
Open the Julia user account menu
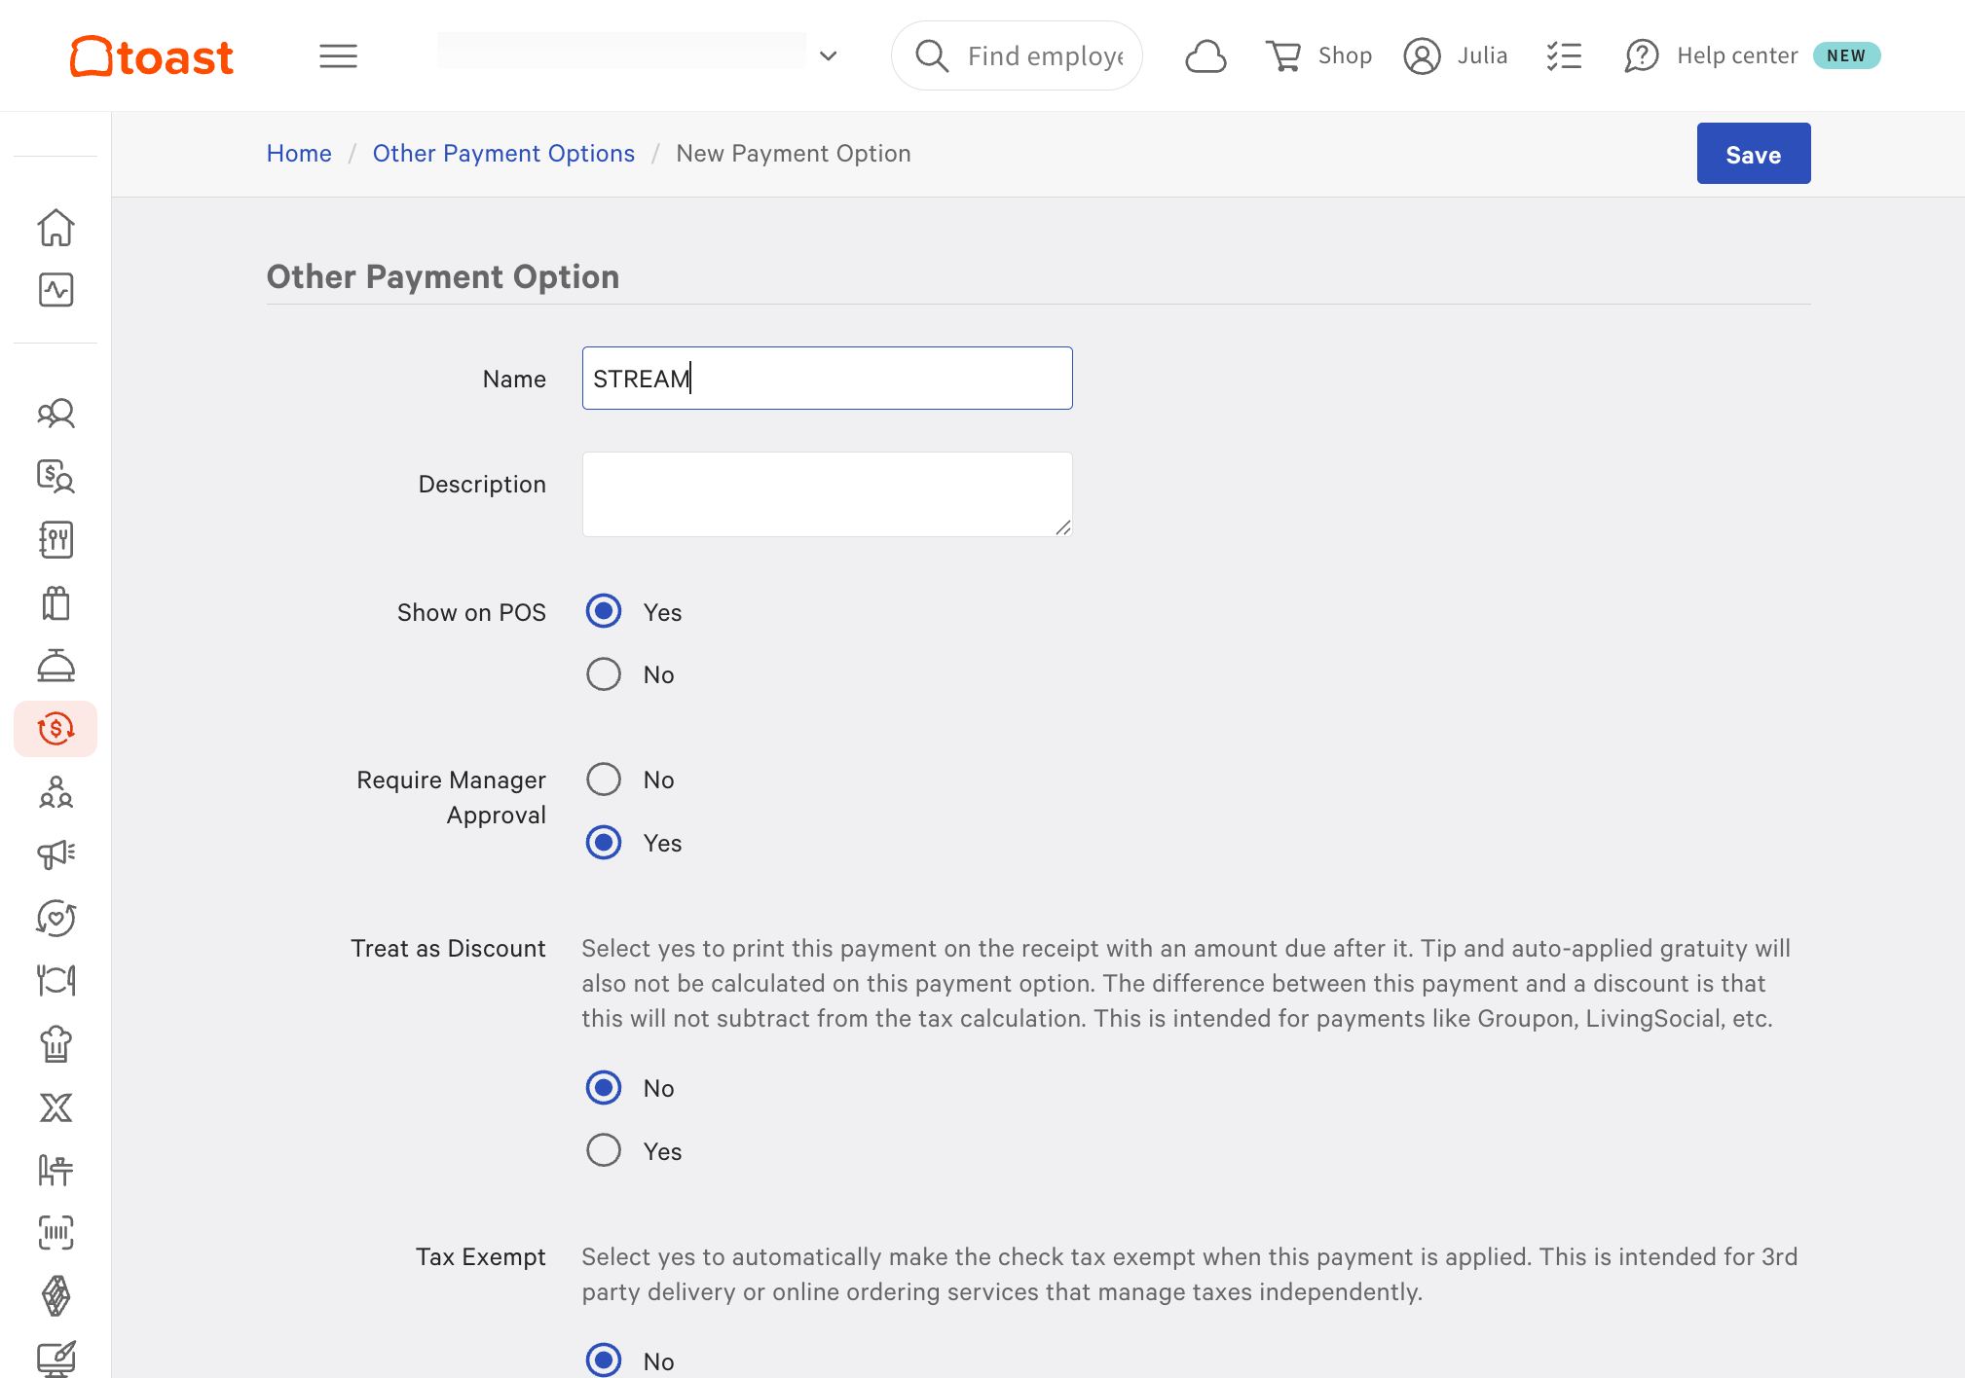coord(1456,55)
